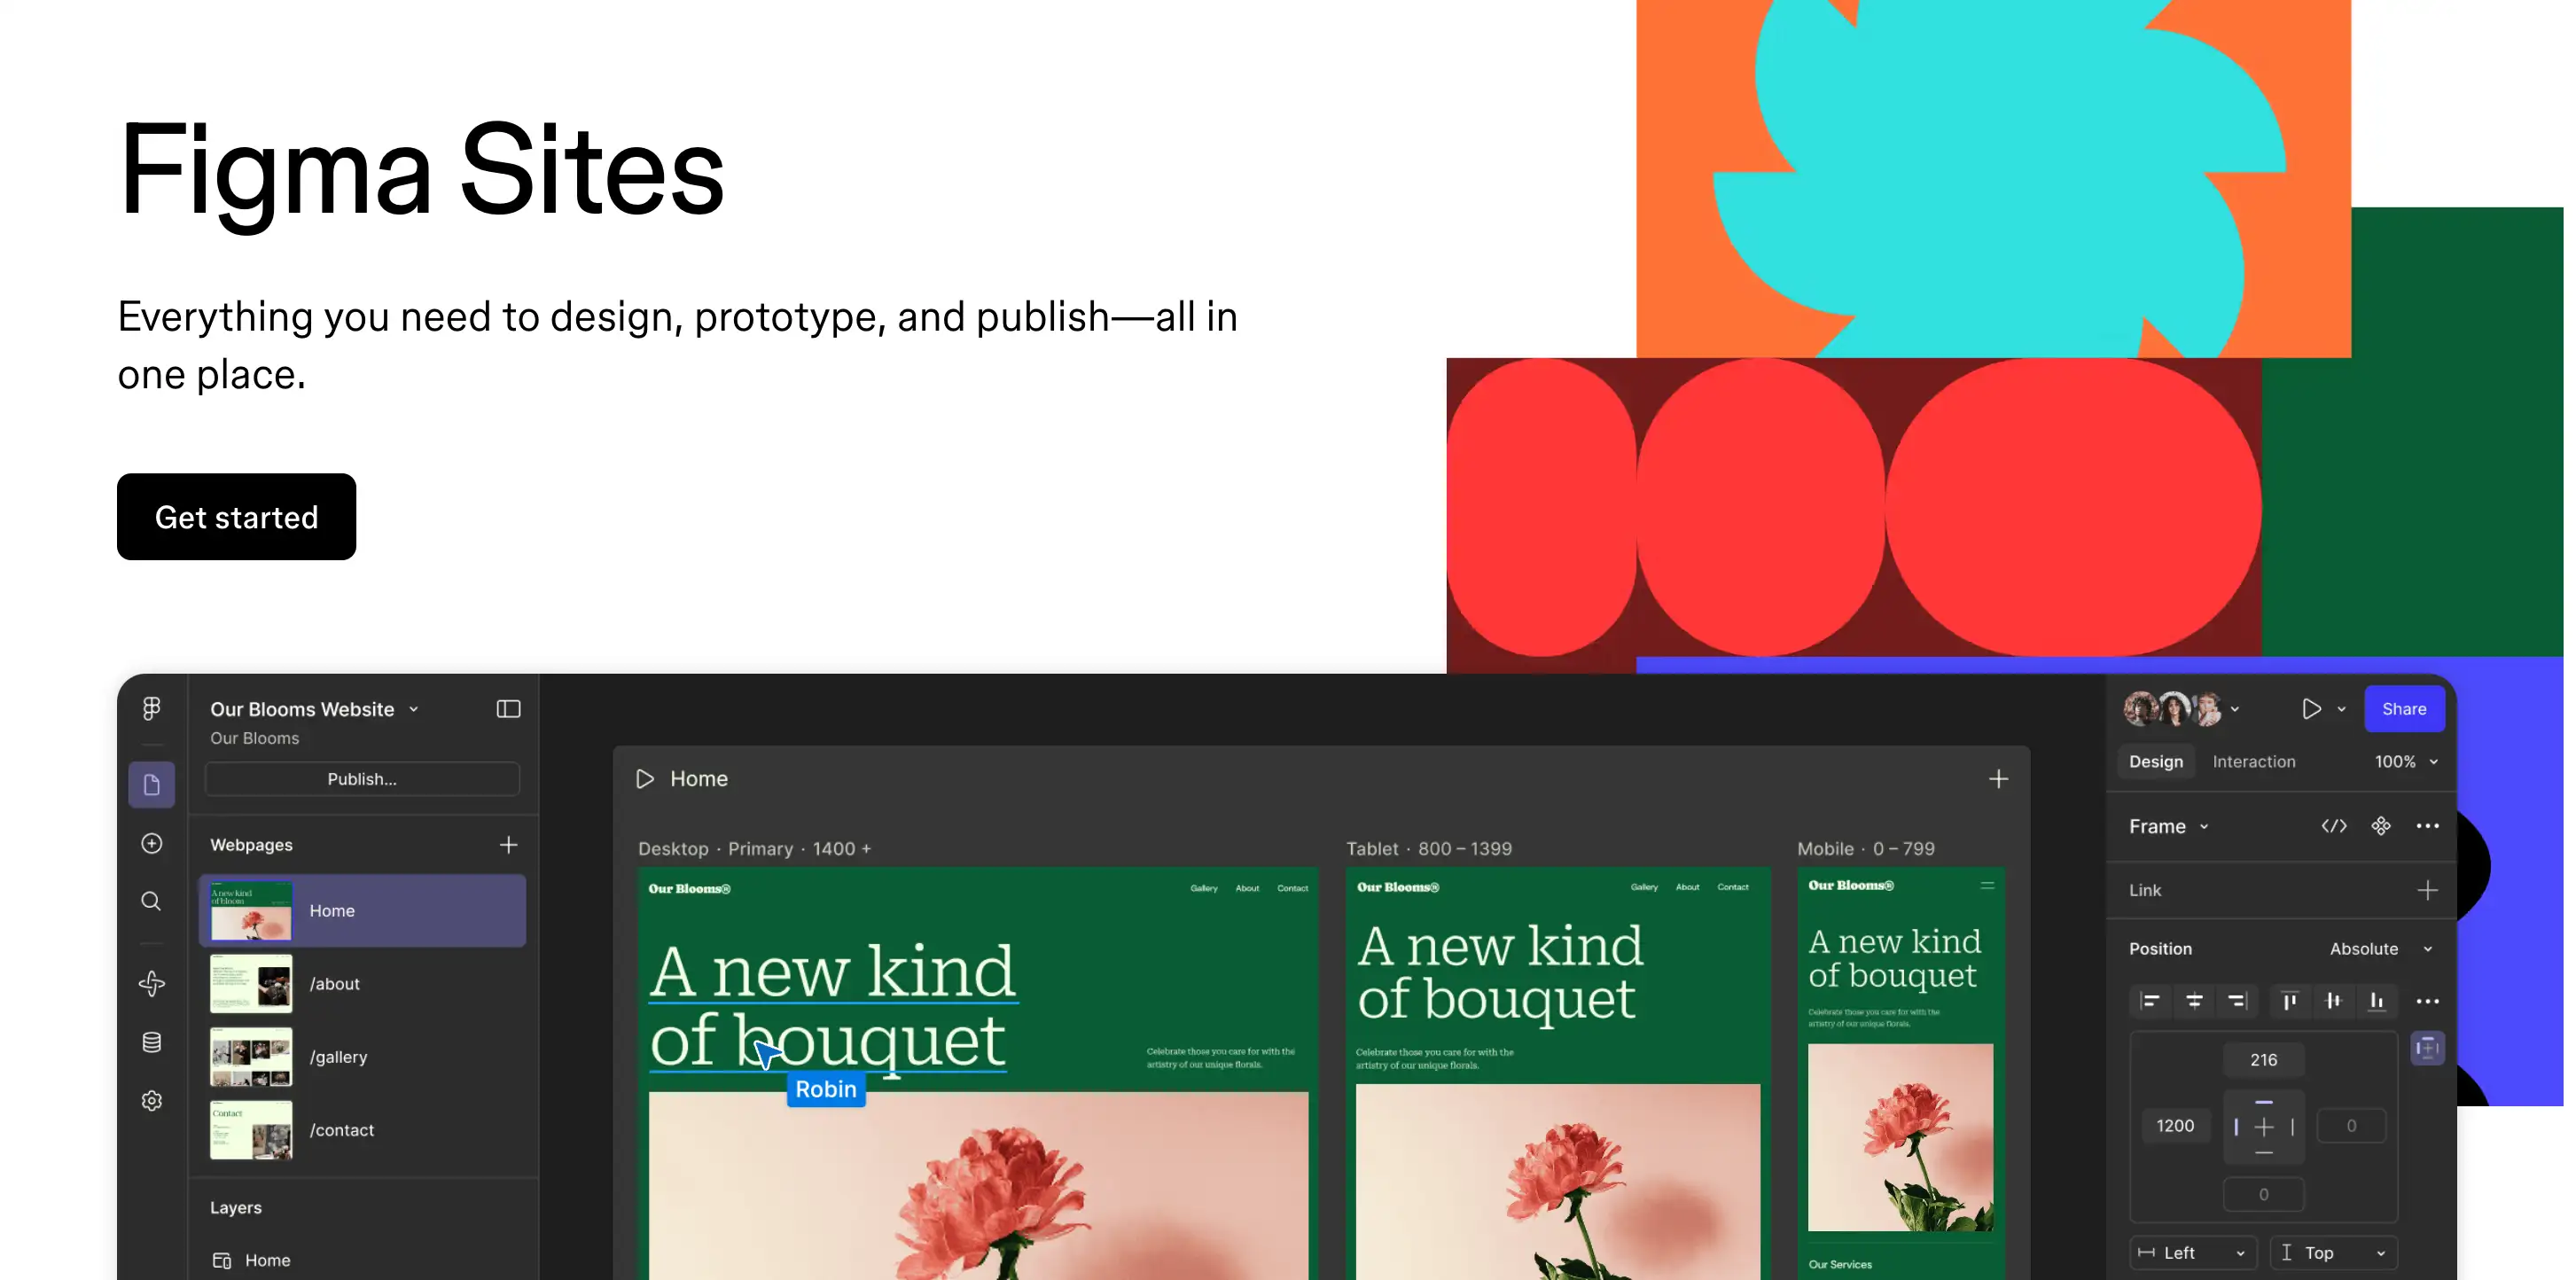Add a breakpoint with canvas plus icon
Viewport: 2576px width, 1280px height.
click(x=1998, y=778)
